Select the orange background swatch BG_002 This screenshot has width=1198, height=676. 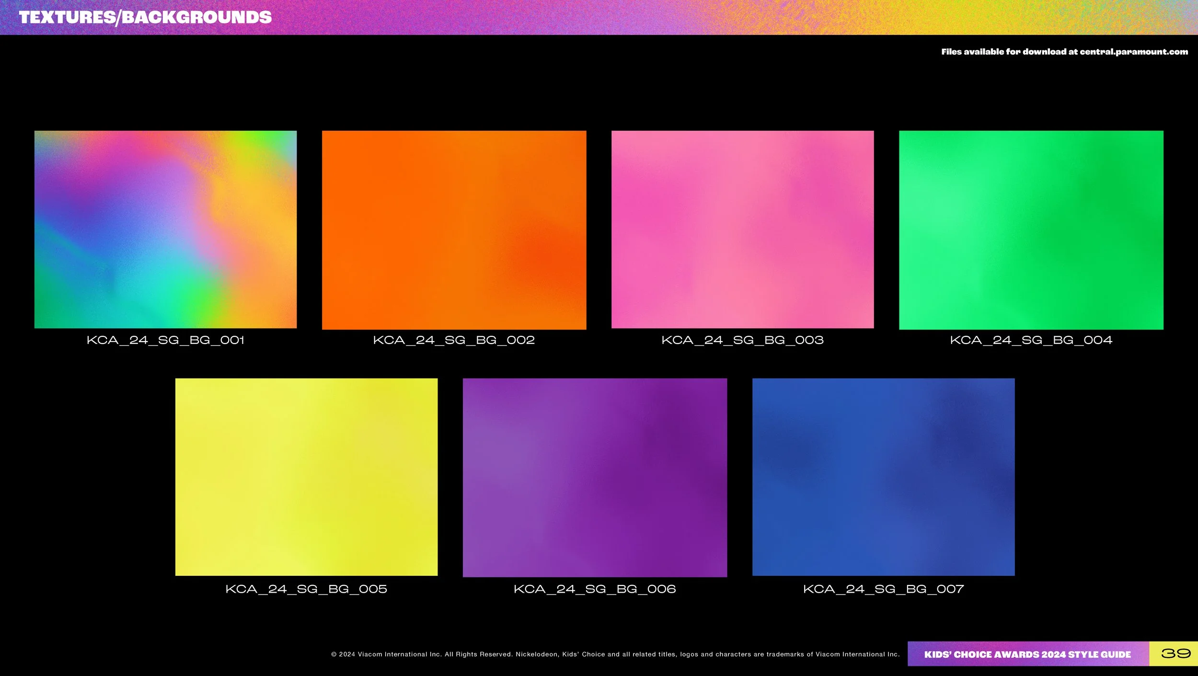[454, 230]
